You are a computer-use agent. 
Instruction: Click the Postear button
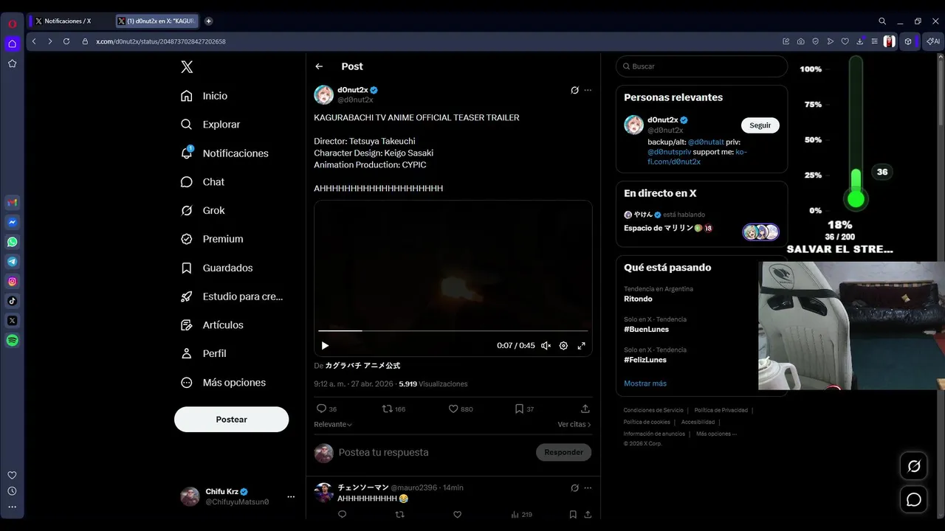pyautogui.click(x=231, y=420)
